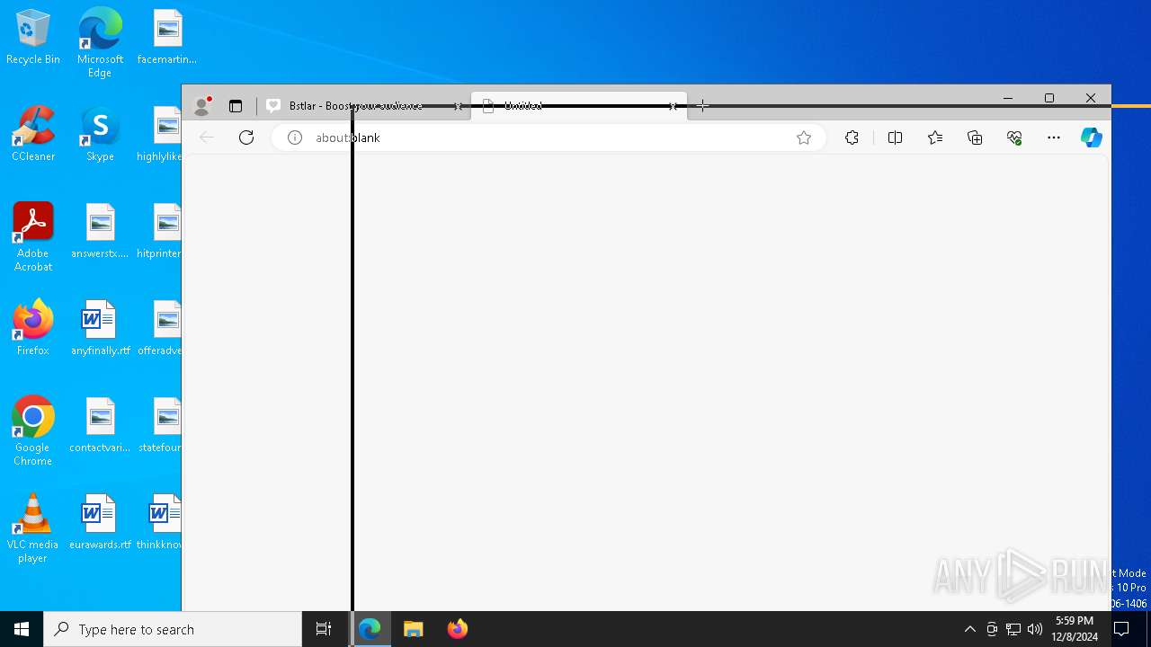This screenshot has height=647, width=1151.
Task: Select the contactvari image file
Action: tap(100, 426)
